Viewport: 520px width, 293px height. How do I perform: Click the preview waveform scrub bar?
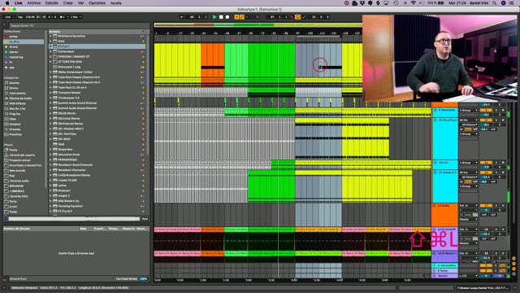tap(74, 219)
